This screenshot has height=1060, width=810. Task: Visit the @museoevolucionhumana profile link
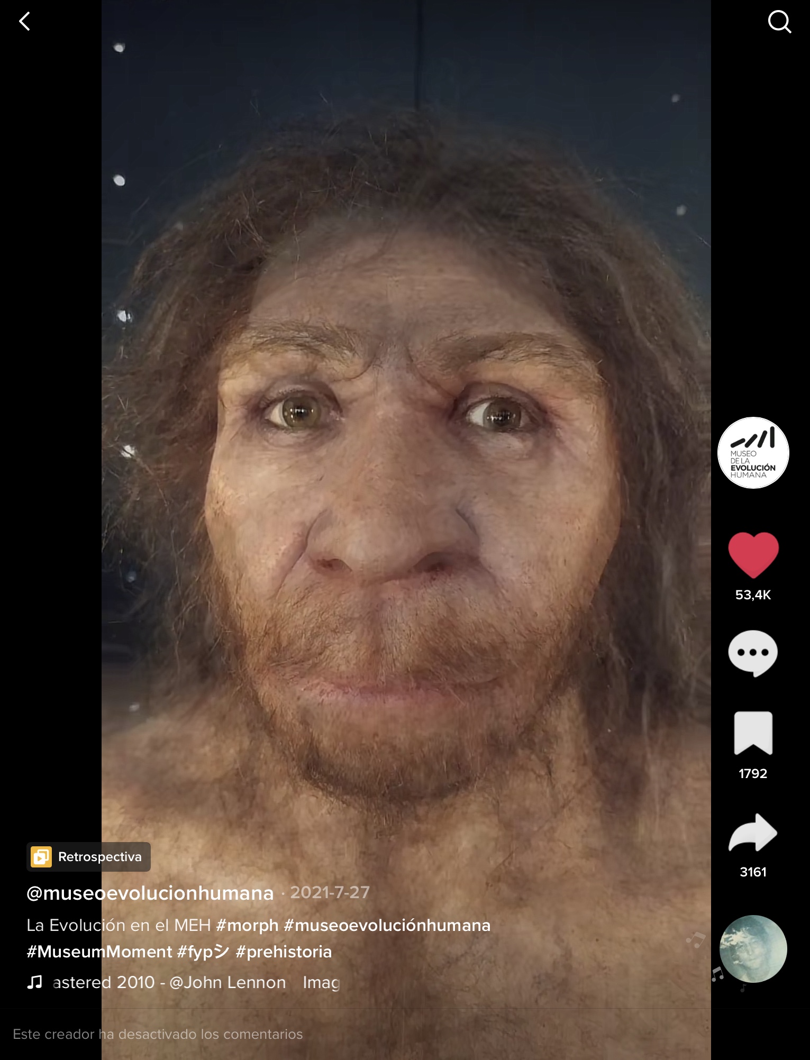click(150, 893)
